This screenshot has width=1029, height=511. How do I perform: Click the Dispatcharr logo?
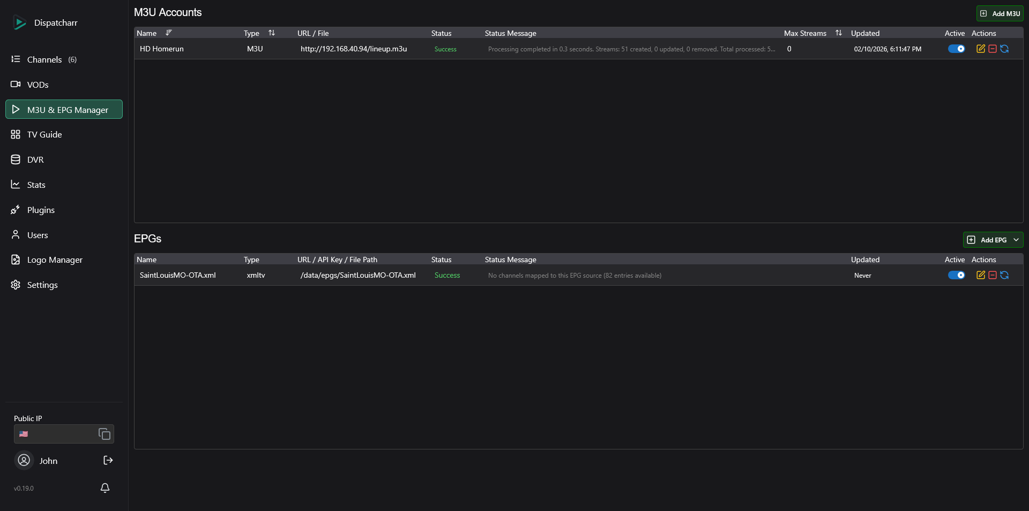20,22
